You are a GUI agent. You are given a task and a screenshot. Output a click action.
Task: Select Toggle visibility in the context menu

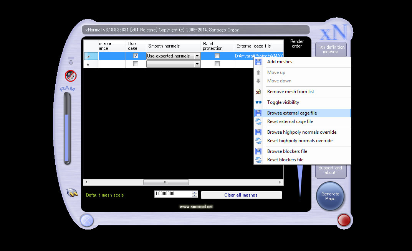point(302,102)
